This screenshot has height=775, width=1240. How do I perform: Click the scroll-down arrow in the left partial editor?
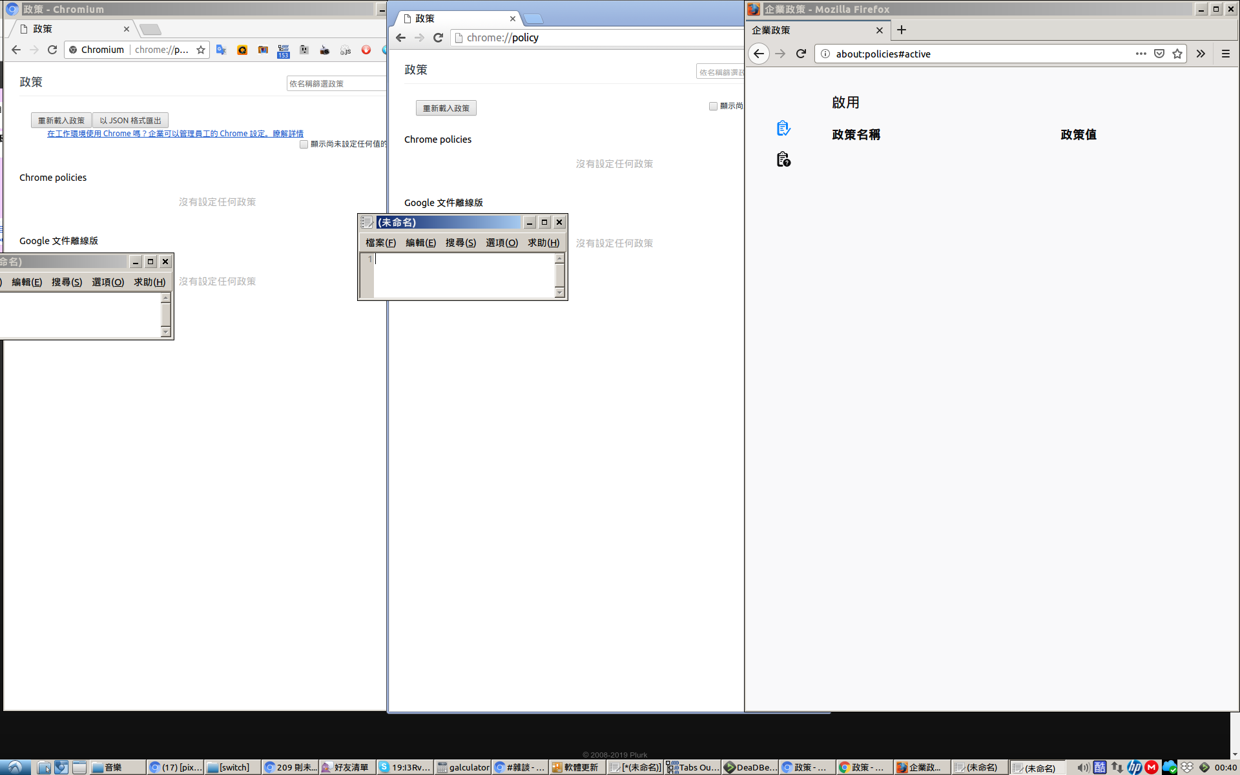click(166, 332)
